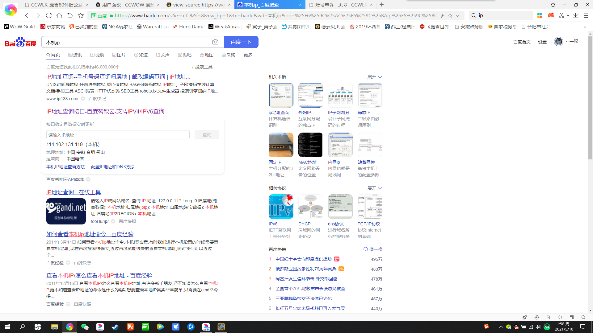Click the camera icon inside Baidu's search box
The height and width of the screenshot is (333, 593).
click(215, 42)
